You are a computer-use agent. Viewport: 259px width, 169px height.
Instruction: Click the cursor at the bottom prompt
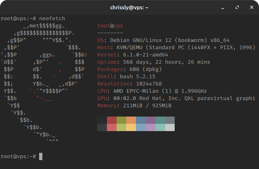point(41,156)
